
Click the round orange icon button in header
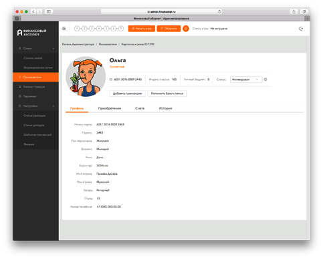point(186,29)
